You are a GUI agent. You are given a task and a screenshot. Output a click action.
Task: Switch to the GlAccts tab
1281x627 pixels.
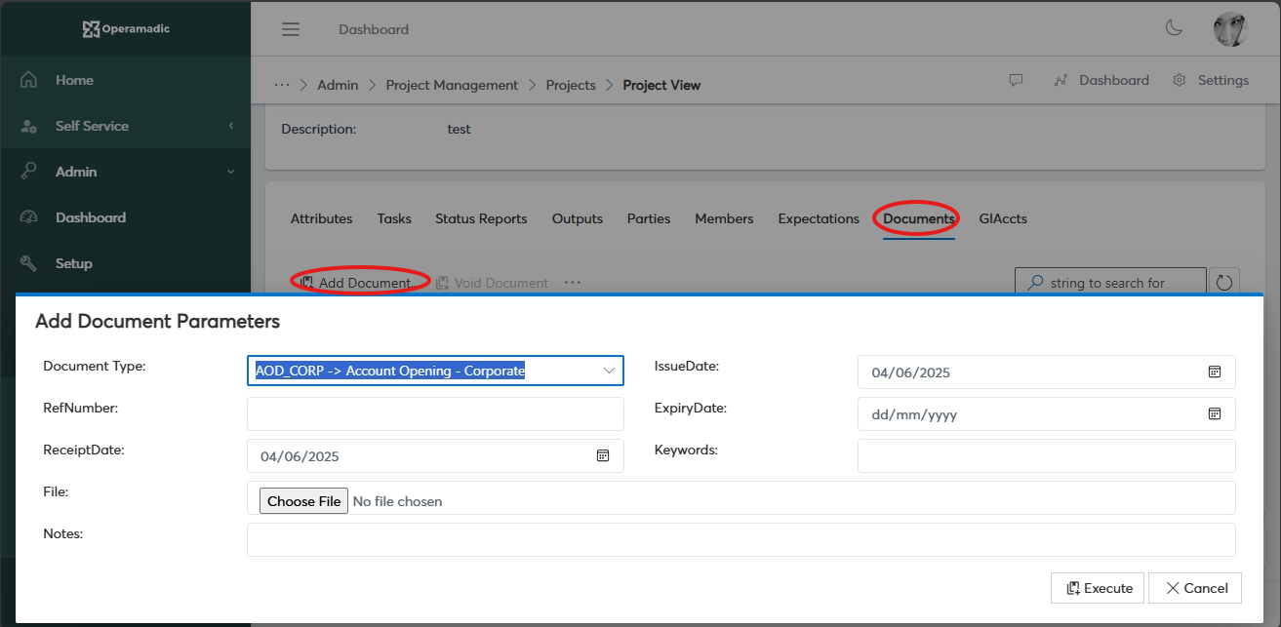(x=1003, y=218)
